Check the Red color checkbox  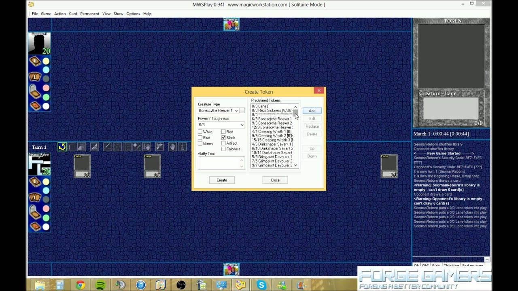pos(223,132)
